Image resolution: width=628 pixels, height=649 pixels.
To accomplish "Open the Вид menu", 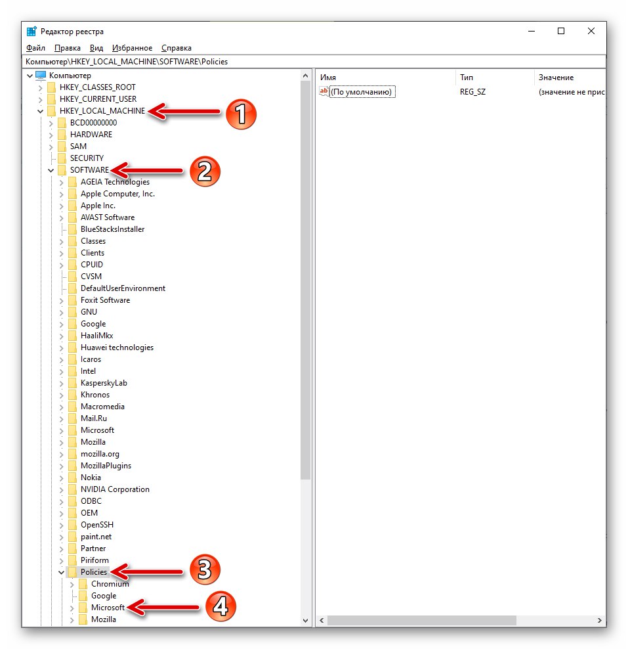I will coord(96,48).
